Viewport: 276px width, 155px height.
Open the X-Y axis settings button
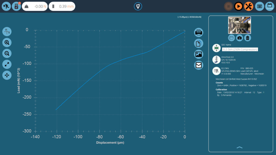(7, 31)
